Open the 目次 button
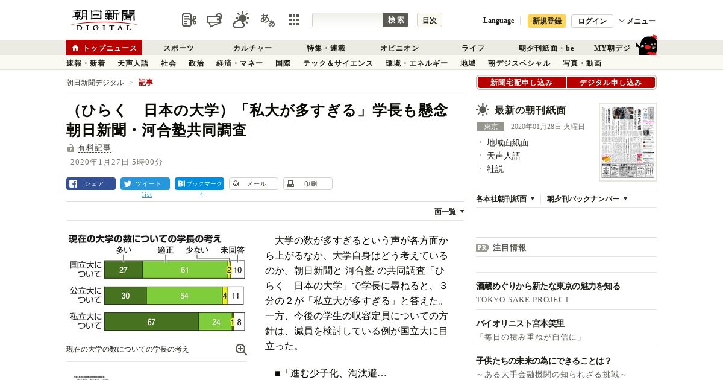Screen dimensions: 723x380 (x=430, y=20)
